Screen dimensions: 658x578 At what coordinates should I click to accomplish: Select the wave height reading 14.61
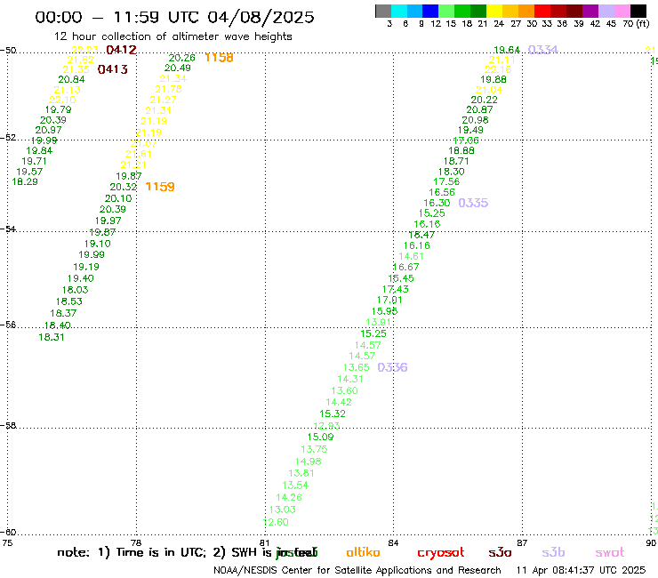point(411,256)
